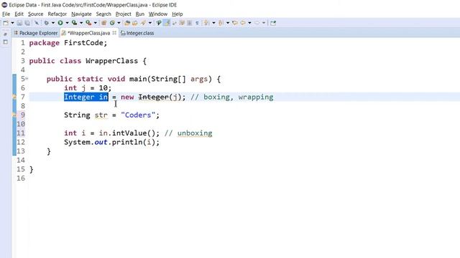Viewport: 460px width, 258px height.
Task: Click the Previous Annotation icon
Action: (x=221, y=23)
